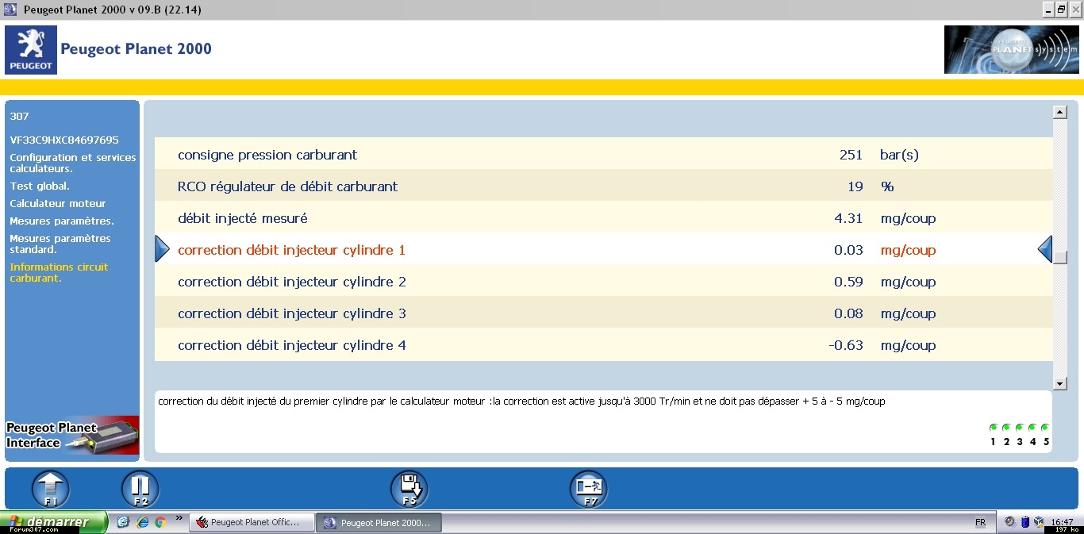Click the 19 RCO value

click(855, 186)
